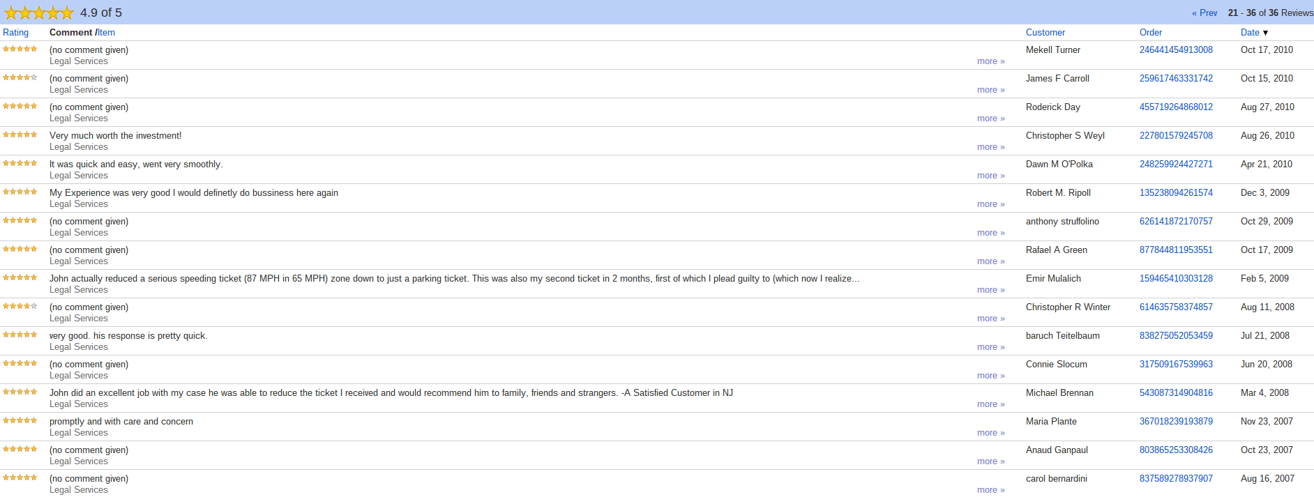Click four-star rating on James F Carroll's review
1314x497 pixels.
[x=20, y=77]
